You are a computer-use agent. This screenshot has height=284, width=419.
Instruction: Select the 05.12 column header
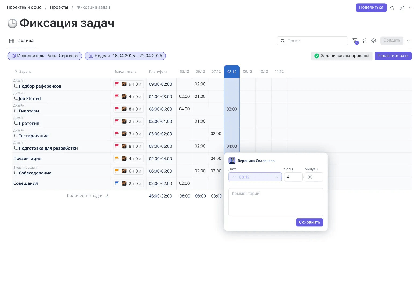pyautogui.click(x=184, y=72)
